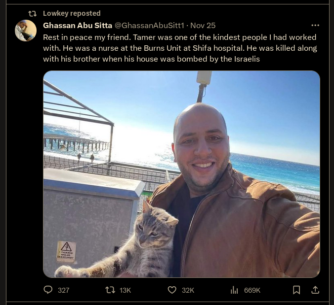This screenshot has width=334, height=305.
Task: Click the reposted arrows icon beside Lowkey
Action: (33, 14)
